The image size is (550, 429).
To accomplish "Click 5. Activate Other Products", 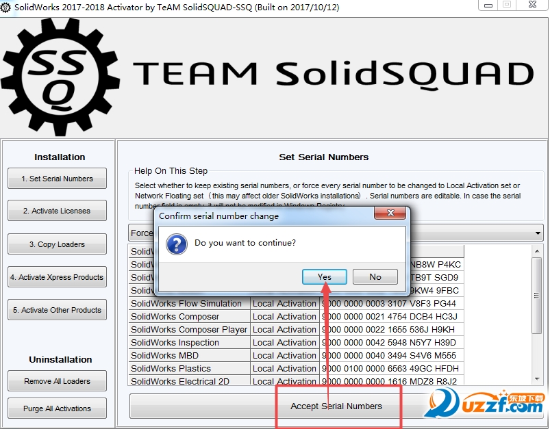I will pyautogui.click(x=57, y=310).
